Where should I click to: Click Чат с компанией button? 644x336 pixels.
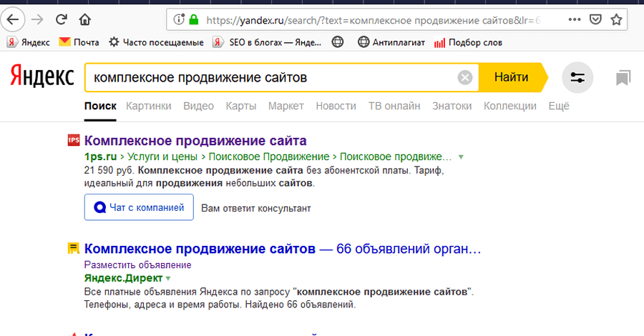[x=139, y=207]
